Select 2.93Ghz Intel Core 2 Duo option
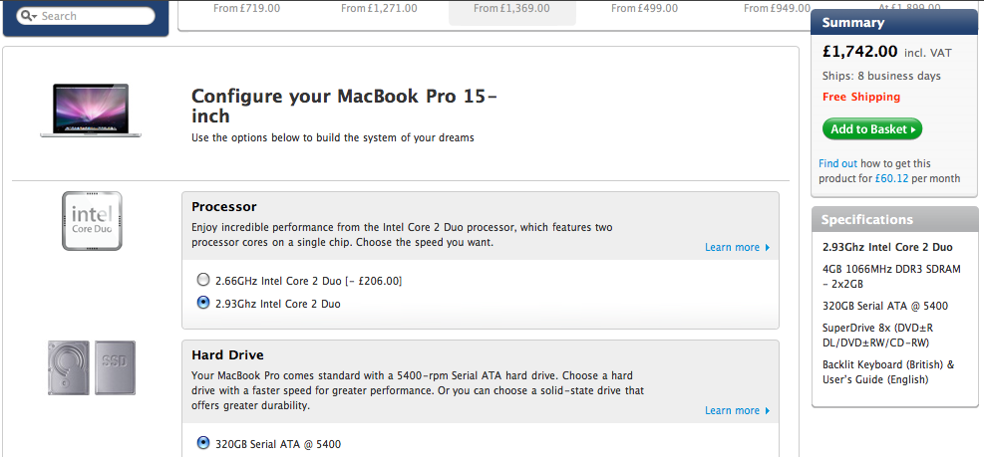Viewport: 984px width, 457px height. pos(203,303)
